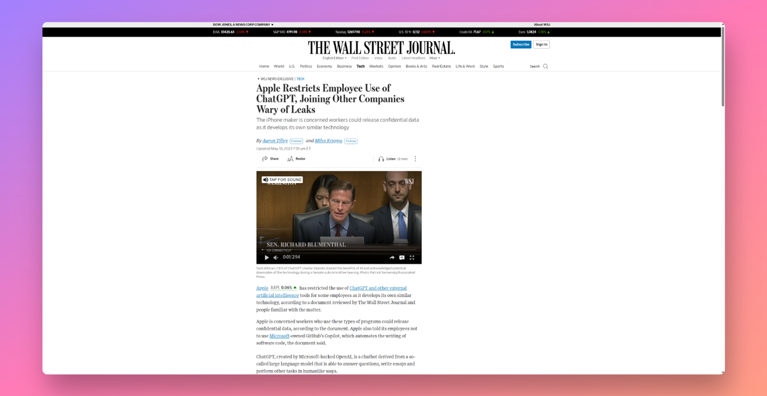
Task: Enter fullscreen on the video player
Action: coord(412,257)
